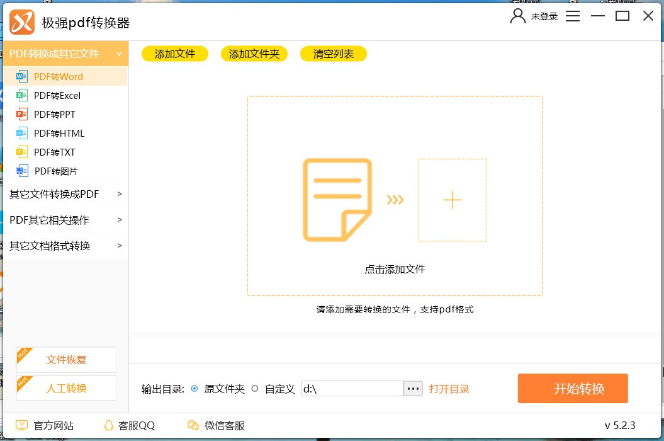Minimize the converter window
Screen dimensions: 664x441
[597, 16]
